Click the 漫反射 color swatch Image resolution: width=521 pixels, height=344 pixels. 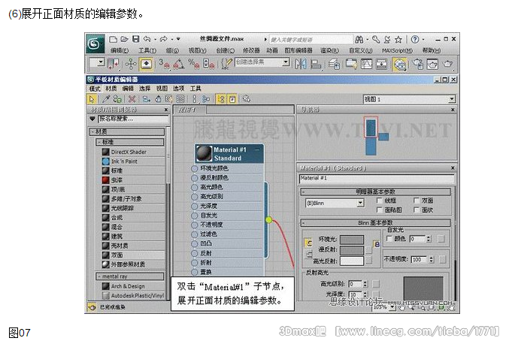coord(352,250)
